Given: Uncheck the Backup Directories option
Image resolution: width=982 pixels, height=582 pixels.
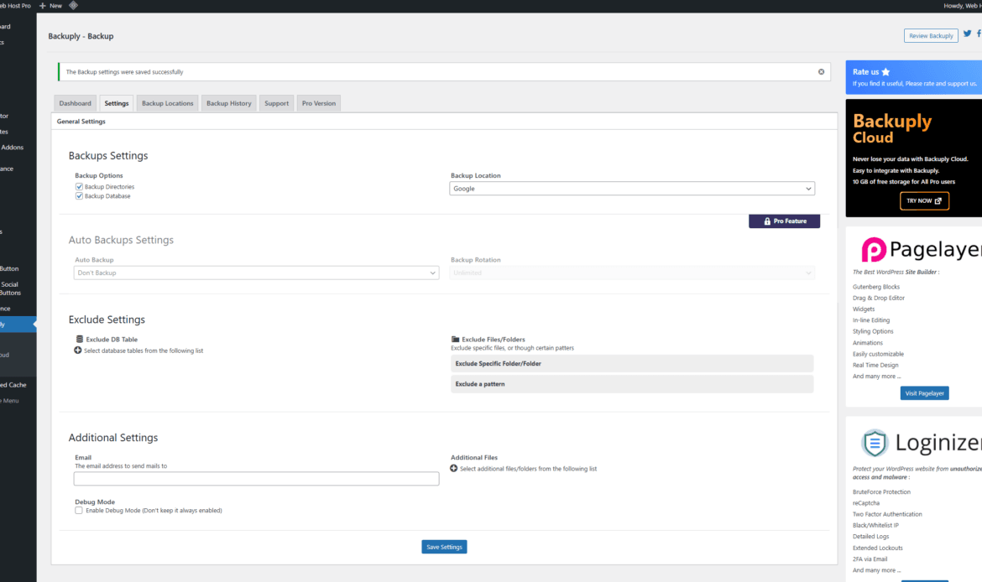Looking at the screenshot, I should (x=78, y=186).
